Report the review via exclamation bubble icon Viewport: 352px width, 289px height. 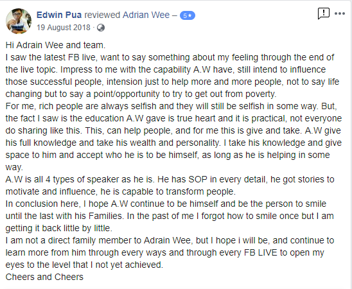click(324, 13)
